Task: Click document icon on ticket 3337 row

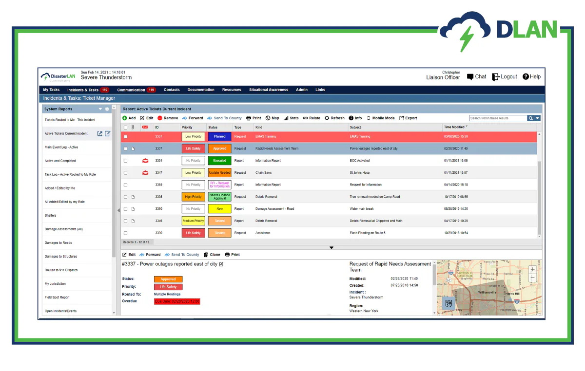Action: click(x=133, y=148)
